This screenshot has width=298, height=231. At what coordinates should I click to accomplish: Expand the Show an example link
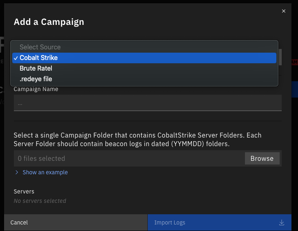click(x=45, y=172)
